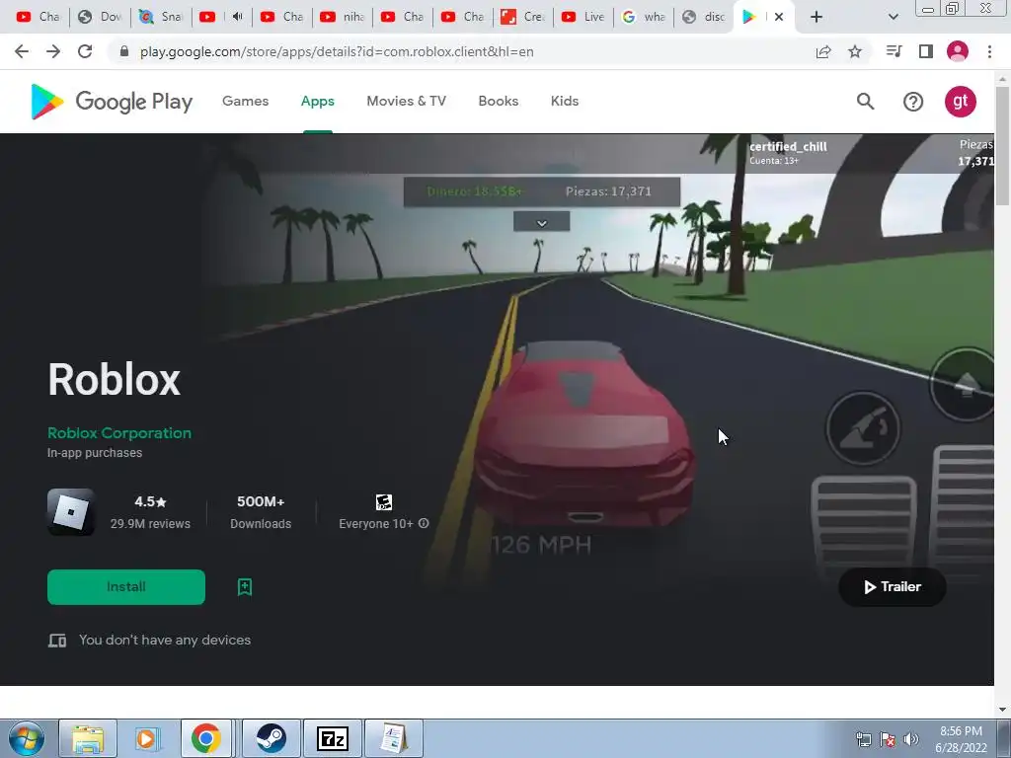Bookmark this page with star icon
1011x758 pixels.
pos(855,51)
